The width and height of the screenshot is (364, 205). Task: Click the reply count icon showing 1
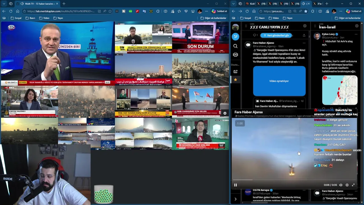255,35
